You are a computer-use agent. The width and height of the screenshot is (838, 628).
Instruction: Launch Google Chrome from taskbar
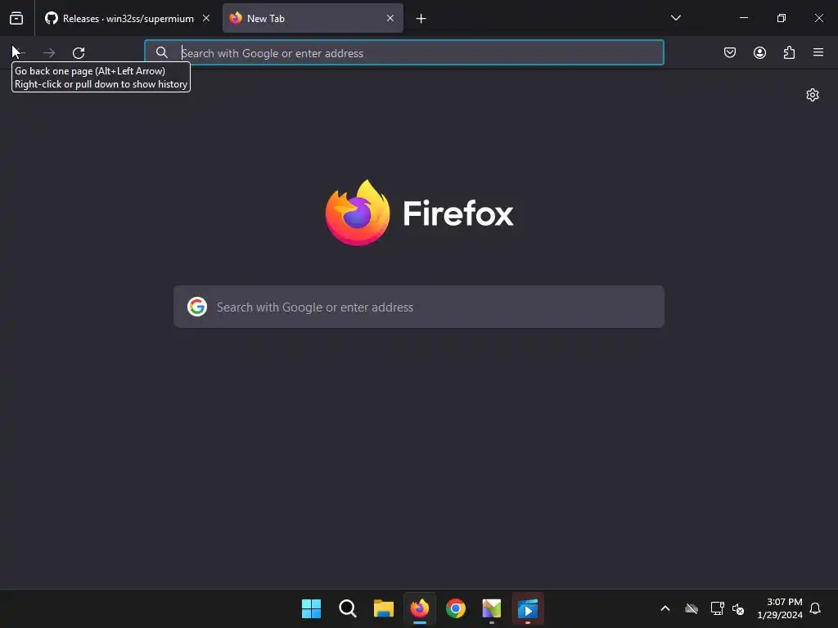(x=456, y=608)
